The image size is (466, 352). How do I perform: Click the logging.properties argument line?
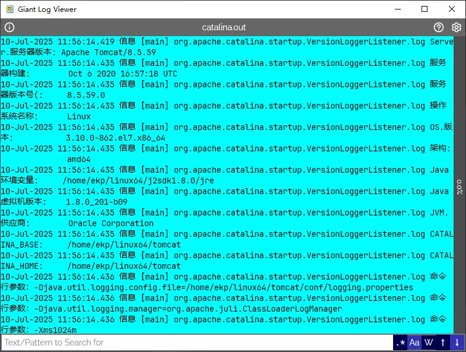(x=207, y=288)
